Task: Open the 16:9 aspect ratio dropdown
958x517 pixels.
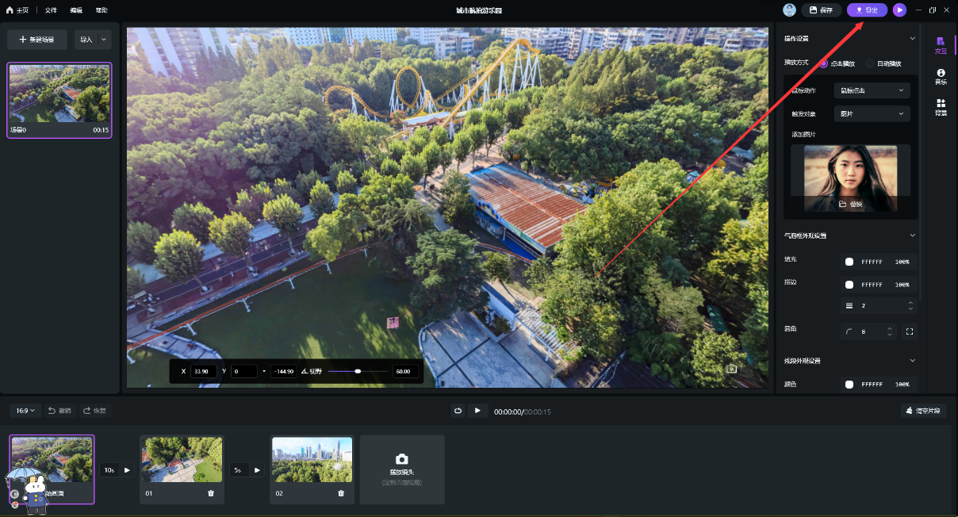Action: [26, 411]
